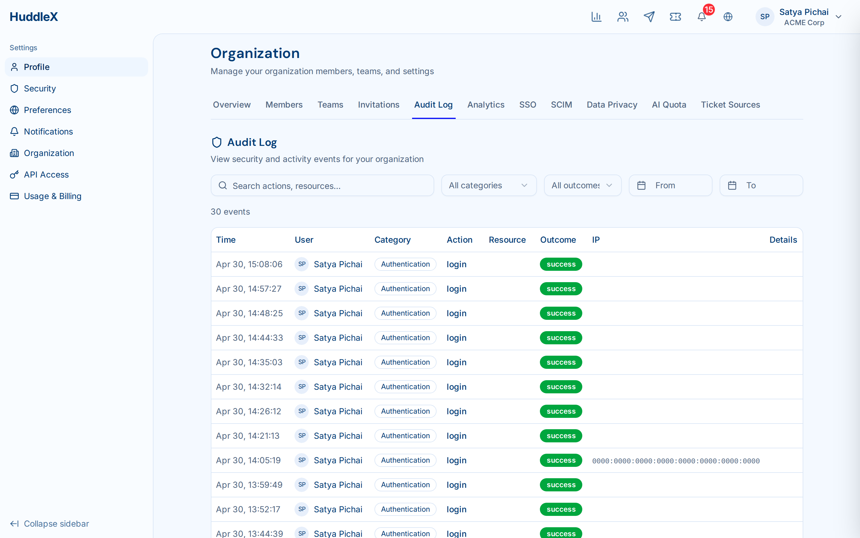Focus the Search actions, resources field
Image resolution: width=860 pixels, height=538 pixels.
pyautogui.click(x=322, y=185)
